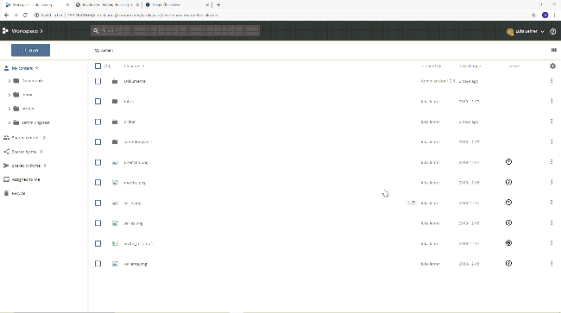Check the select-all checkbox in the header
561x313 pixels.
[x=98, y=66]
